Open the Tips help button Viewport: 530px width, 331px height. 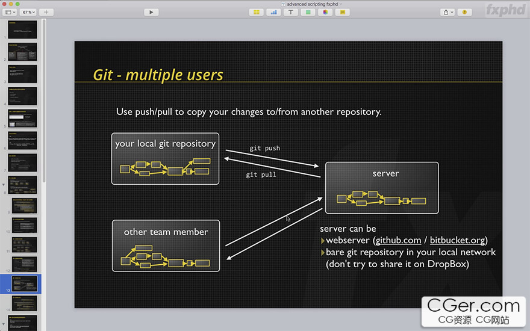point(465,12)
